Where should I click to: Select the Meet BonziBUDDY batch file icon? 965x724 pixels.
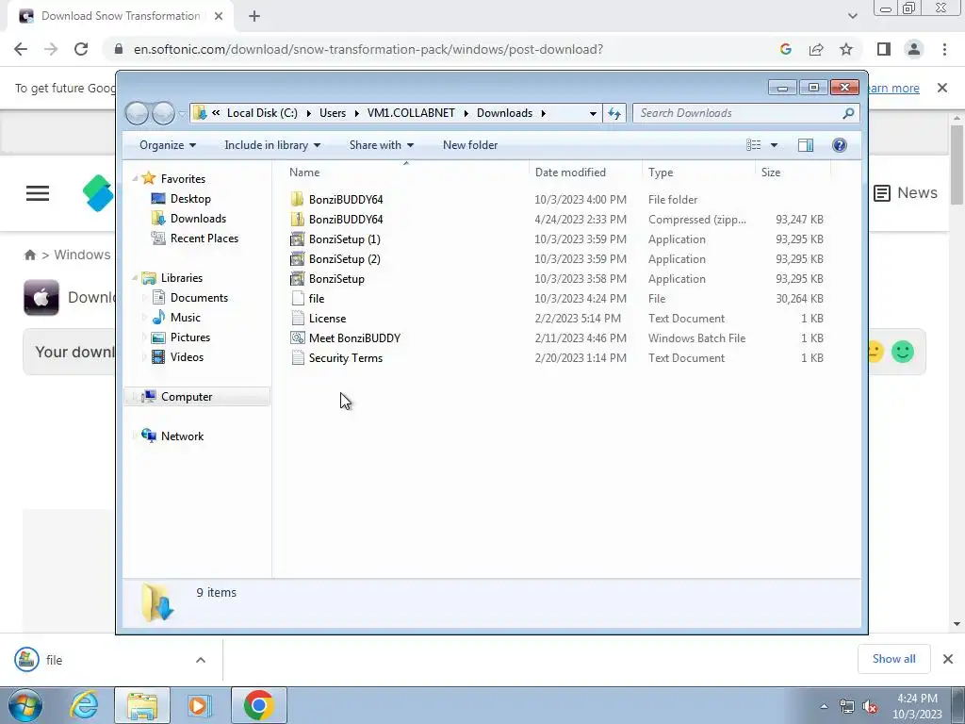297,337
